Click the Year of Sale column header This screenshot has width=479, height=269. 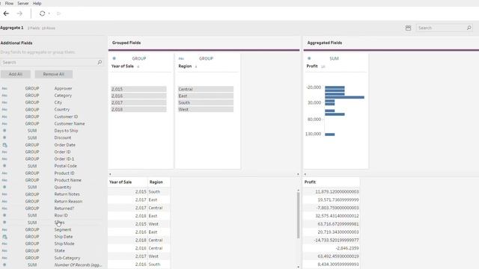[x=127, y=182]
